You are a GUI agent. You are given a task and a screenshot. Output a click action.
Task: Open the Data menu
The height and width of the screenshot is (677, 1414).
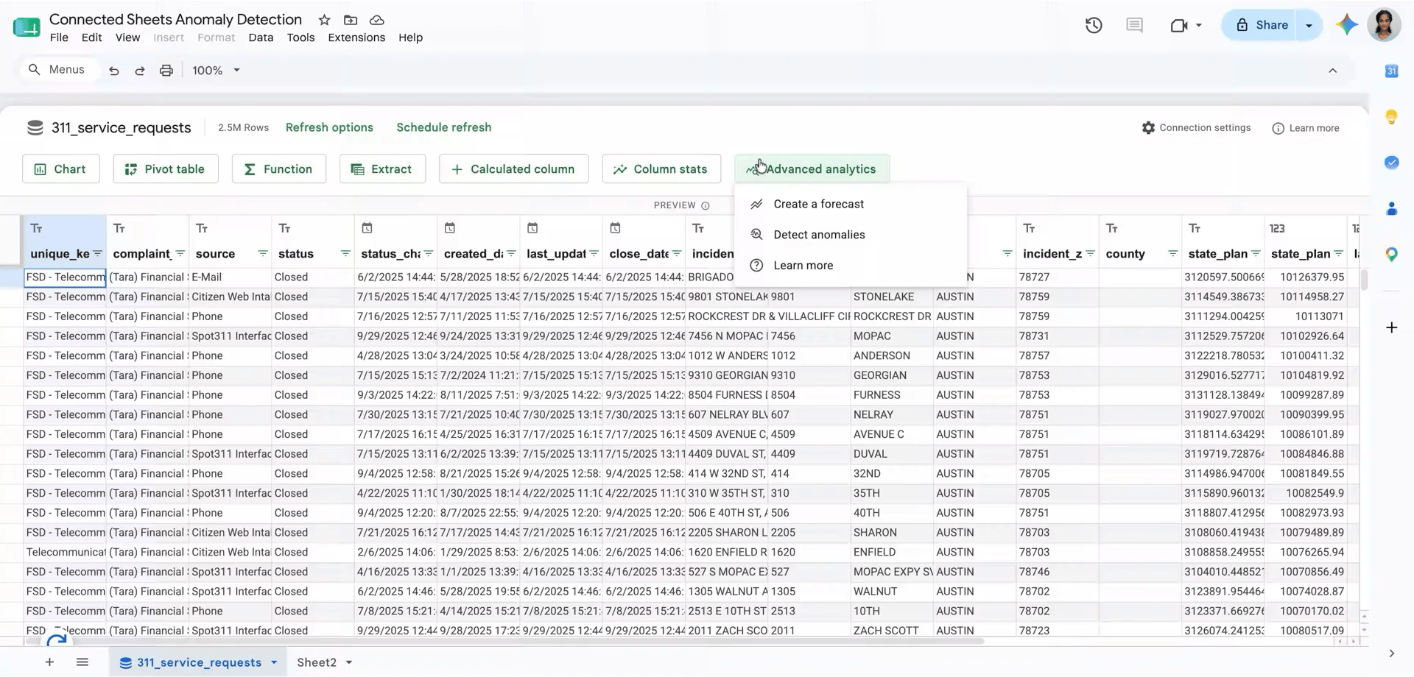261,38
